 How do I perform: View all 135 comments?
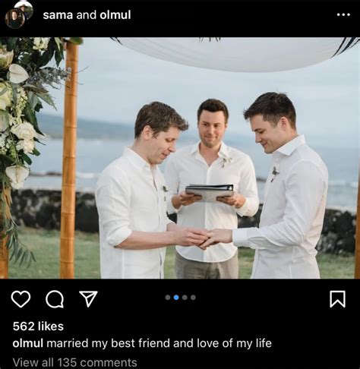point(75,362)
